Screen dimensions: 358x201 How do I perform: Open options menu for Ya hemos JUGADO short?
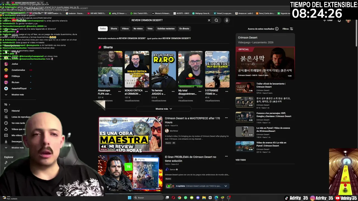173,91
